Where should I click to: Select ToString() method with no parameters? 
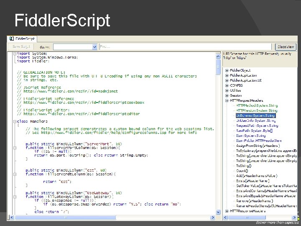point(244,166)
